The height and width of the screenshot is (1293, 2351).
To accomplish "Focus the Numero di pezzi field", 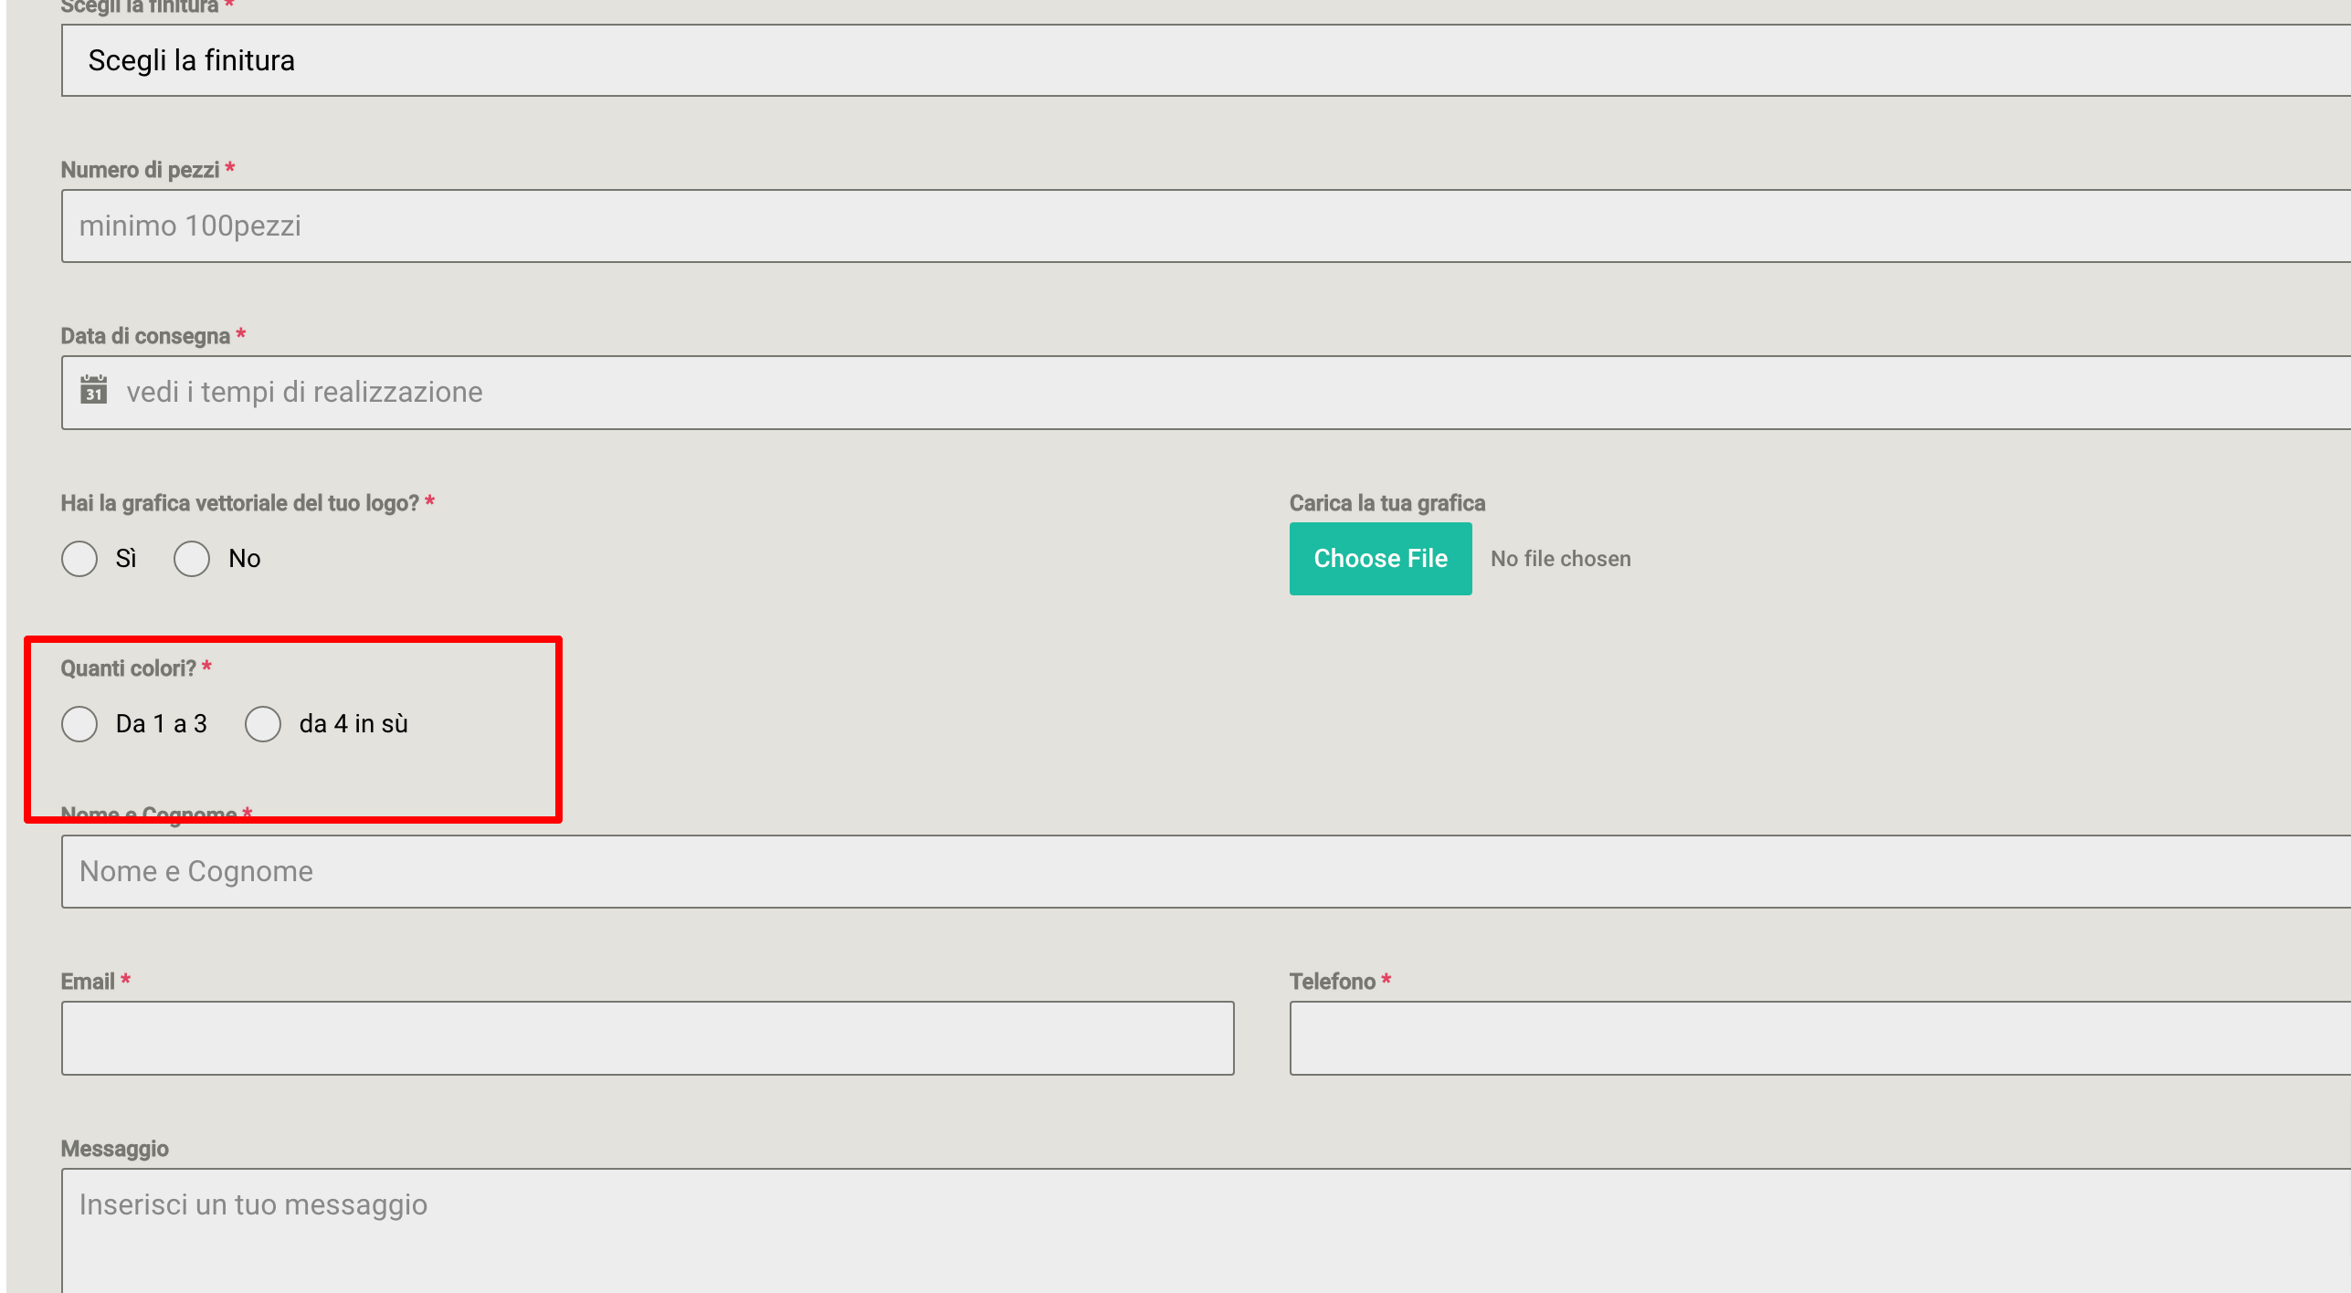I will coord(1206,226).
